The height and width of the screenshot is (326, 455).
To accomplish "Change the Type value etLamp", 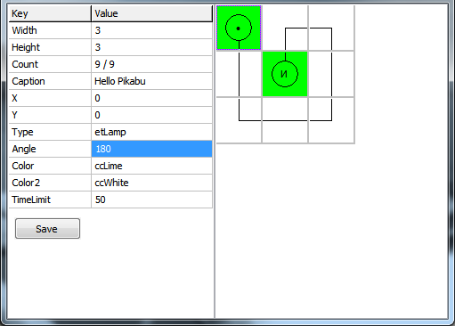I will [152, 132].
